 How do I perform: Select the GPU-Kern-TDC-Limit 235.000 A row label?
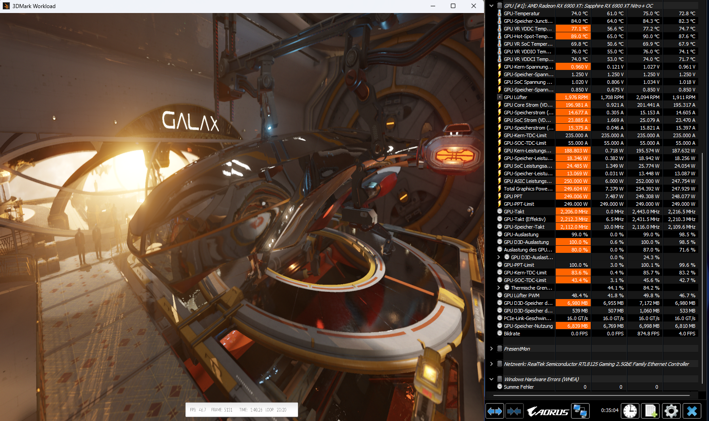(x=525, y=135)
